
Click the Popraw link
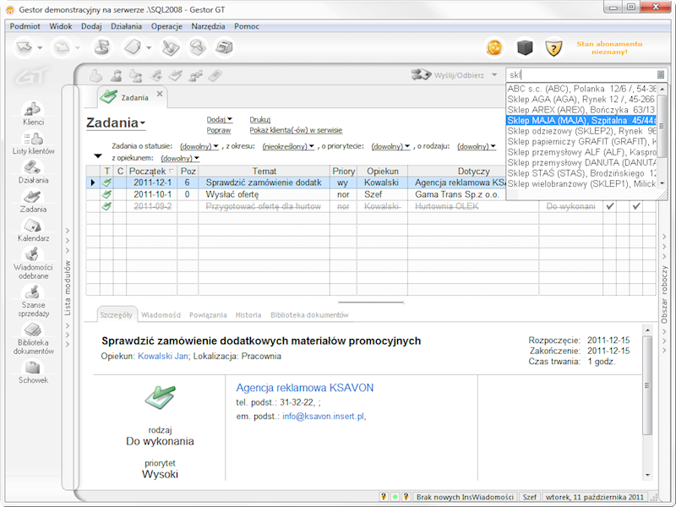218,129
